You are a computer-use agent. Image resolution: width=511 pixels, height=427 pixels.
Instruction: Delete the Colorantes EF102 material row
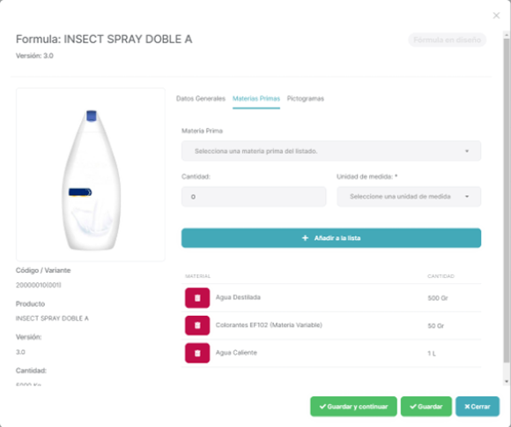[197, 326]
